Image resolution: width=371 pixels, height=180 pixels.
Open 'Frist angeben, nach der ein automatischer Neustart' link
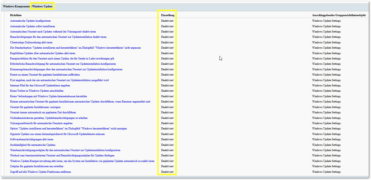(x=59, y=80)
